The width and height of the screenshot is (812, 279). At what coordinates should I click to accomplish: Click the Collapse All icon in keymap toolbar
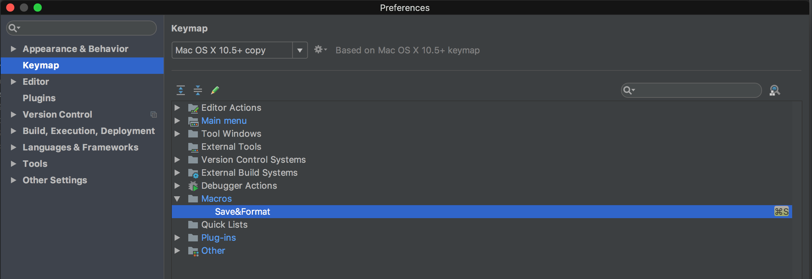[198, 90]
